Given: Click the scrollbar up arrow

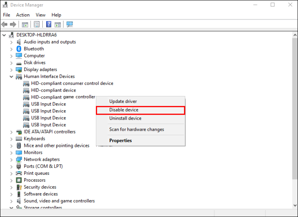Looking at the screenshot, I should (295, 35).
